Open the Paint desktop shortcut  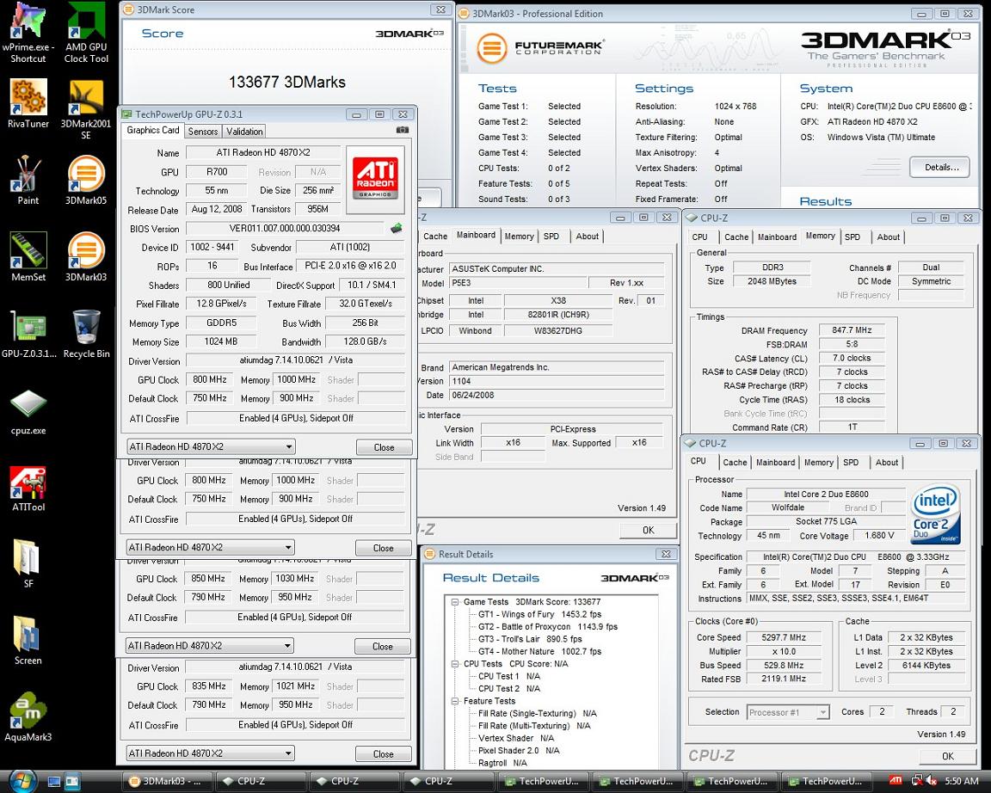coord(28,181)
